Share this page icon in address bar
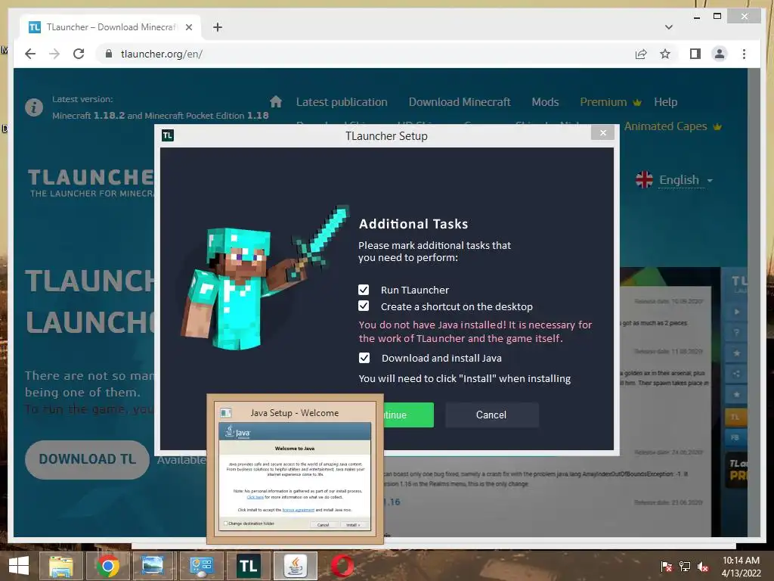 641,54
